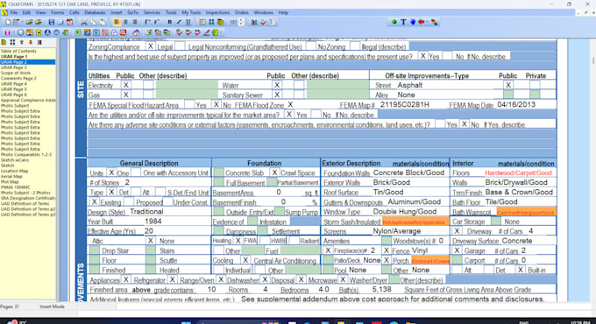Select Location Map in forms list
Viewport: 596px width, 324px height.
pos(14,171)
